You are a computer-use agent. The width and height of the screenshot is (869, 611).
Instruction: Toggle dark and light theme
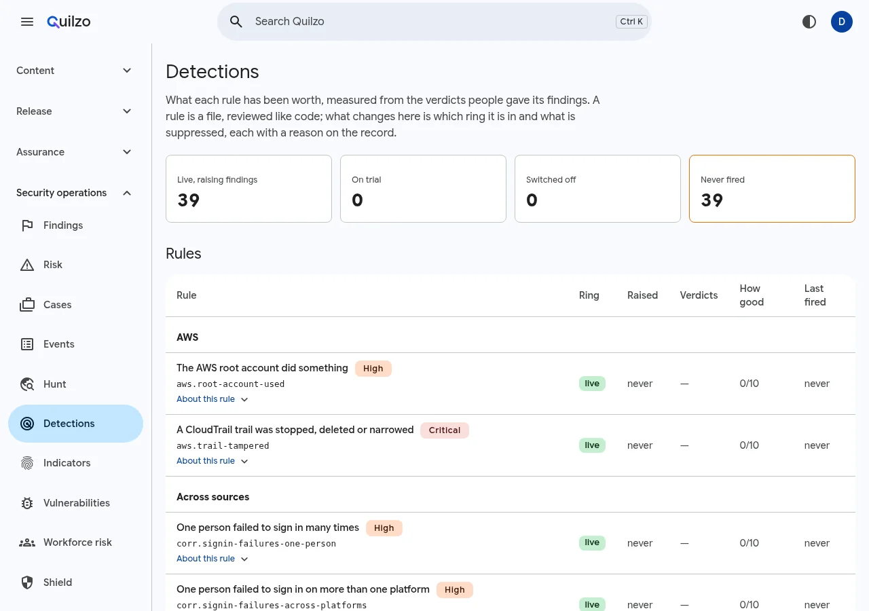coord(809,22)
